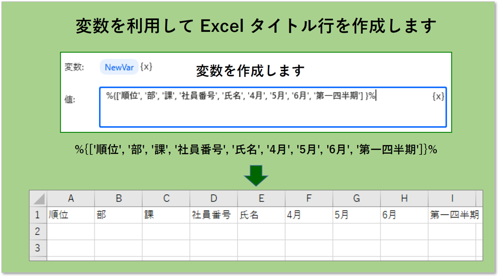The width and height of the screenshot is (499, 277).
Task: Select column G header
Action: pos(357,199)
